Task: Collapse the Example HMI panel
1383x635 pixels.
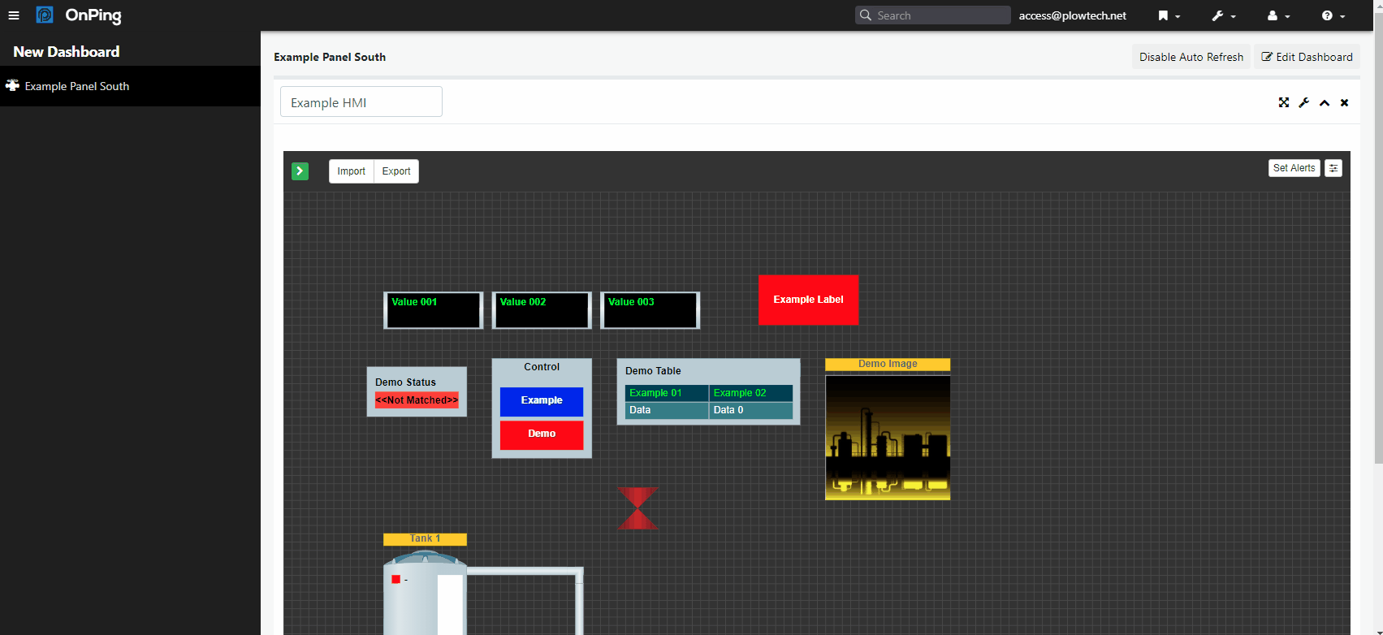Action: tap(1324, 102)
